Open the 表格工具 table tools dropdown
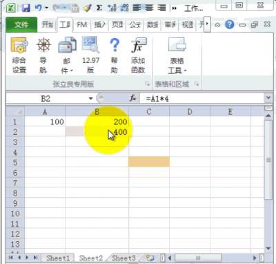Viewport: 276px width, 264px height. pyautogui.click(x=177, y=55)
